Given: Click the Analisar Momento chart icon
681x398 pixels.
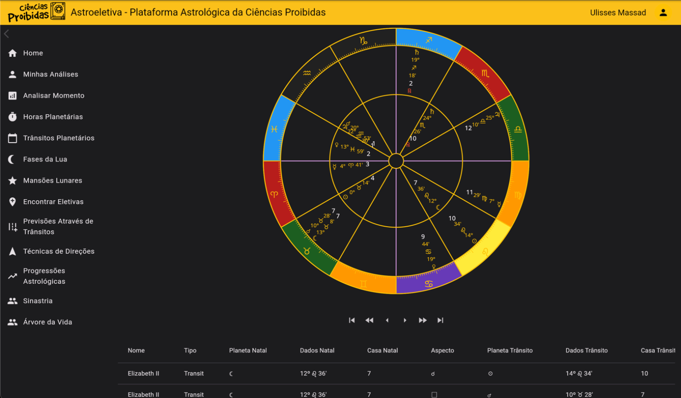Looking at the screenshot, I should (x=13, y=96).
